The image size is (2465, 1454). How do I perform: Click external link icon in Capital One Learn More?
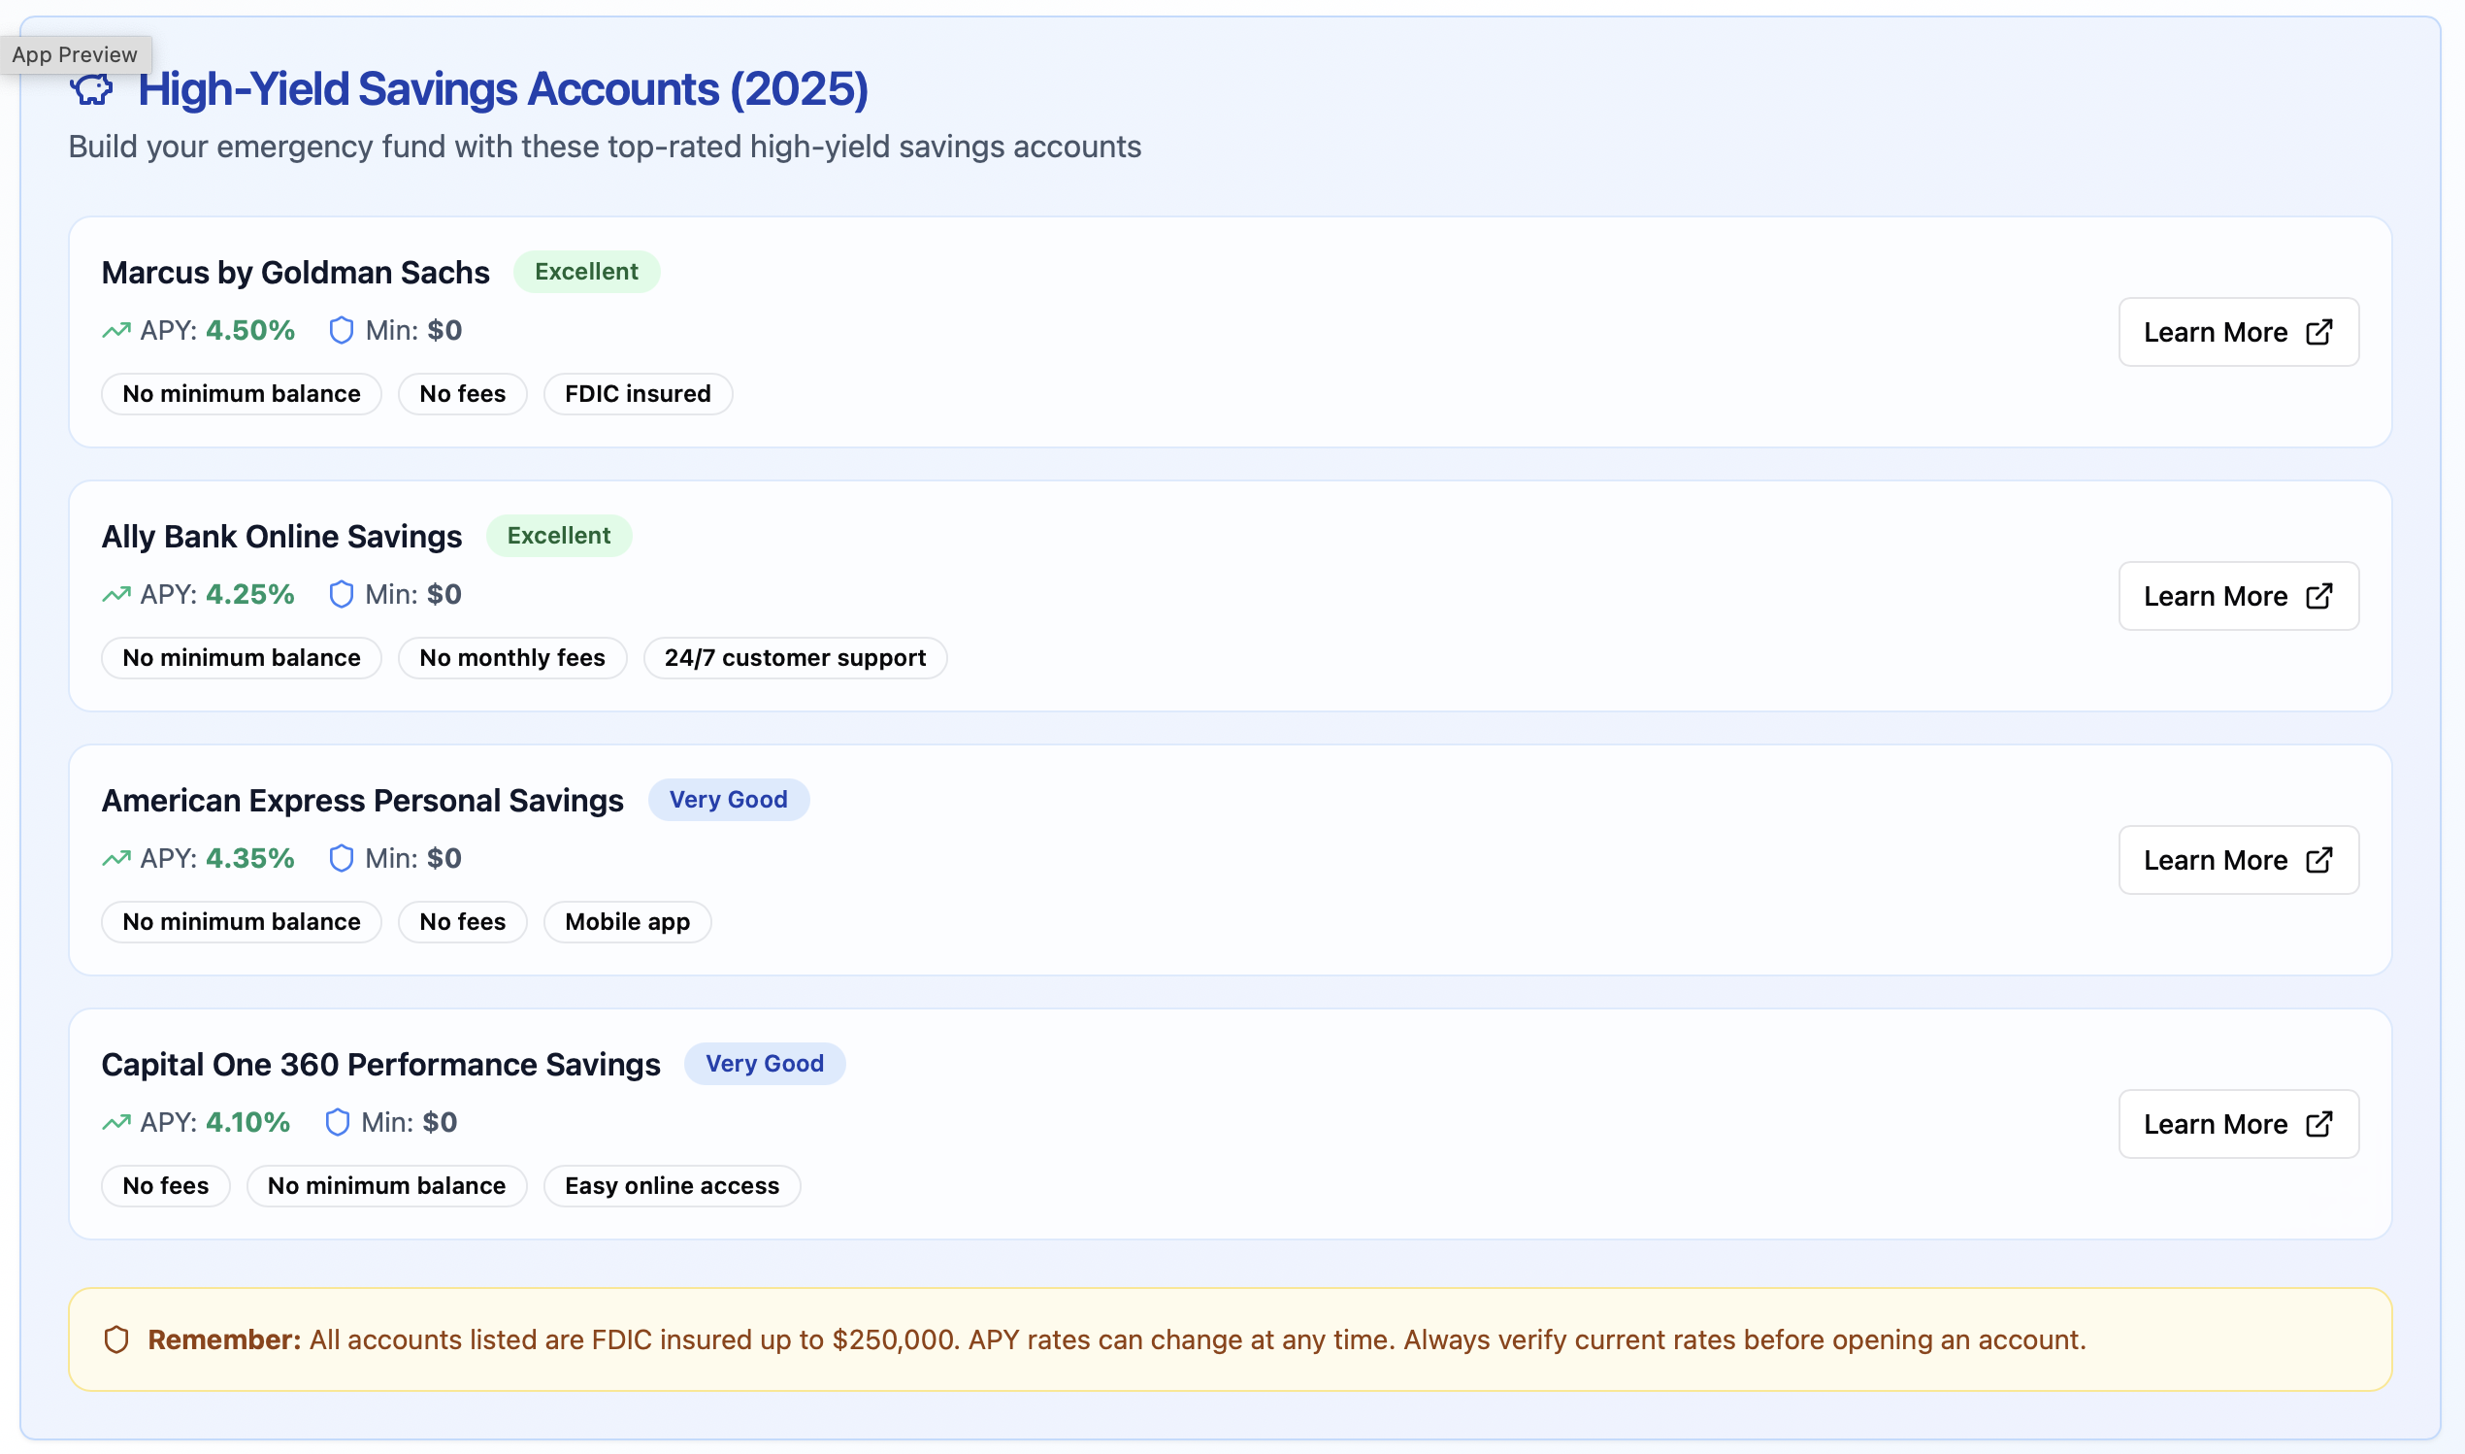[x=2318, y=1124]
